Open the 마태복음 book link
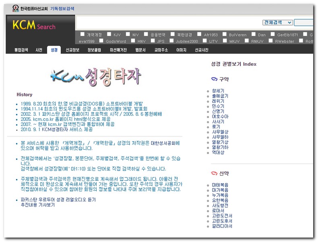 click(x=220, y=185)
